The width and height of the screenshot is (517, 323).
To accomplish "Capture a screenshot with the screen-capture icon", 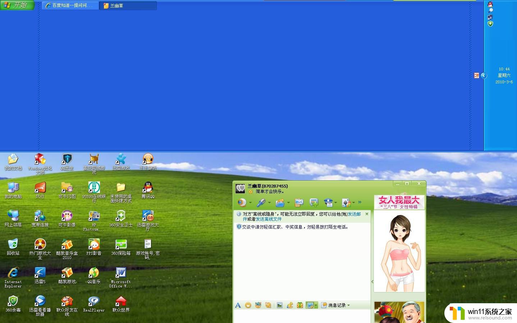I will (310, 305).
